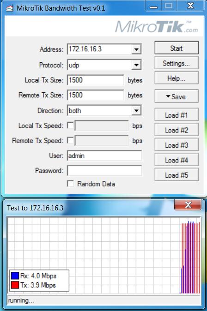Click the User field containing admin

coord(104,155)
